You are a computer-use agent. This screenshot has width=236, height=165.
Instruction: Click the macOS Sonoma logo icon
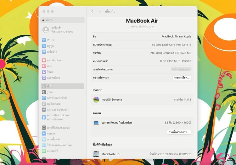coord(96,99)
